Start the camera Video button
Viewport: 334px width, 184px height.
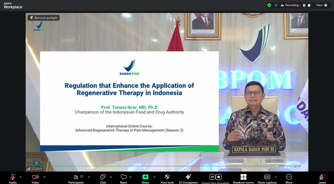coord(35,178)
